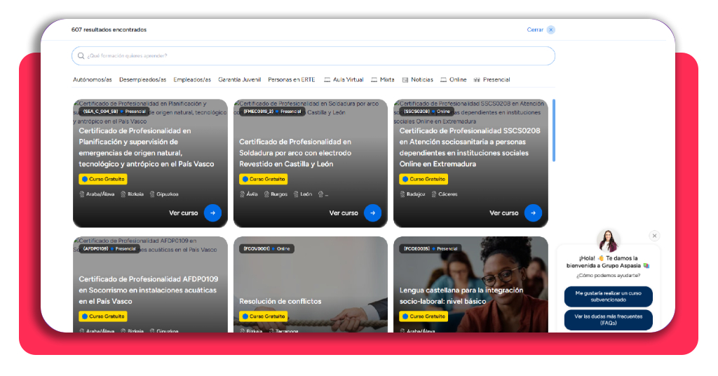Open the Planificación y supervisión de emergencias title
Image resolution: width=718 pixels, height=376 pixels.
point(147,147)
